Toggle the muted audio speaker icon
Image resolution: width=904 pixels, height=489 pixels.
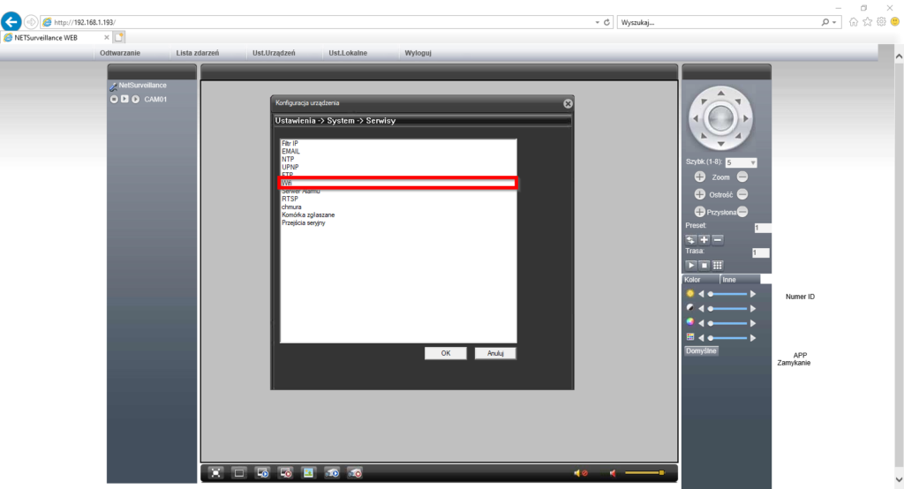pyautogui.click(x=580, y=473)
